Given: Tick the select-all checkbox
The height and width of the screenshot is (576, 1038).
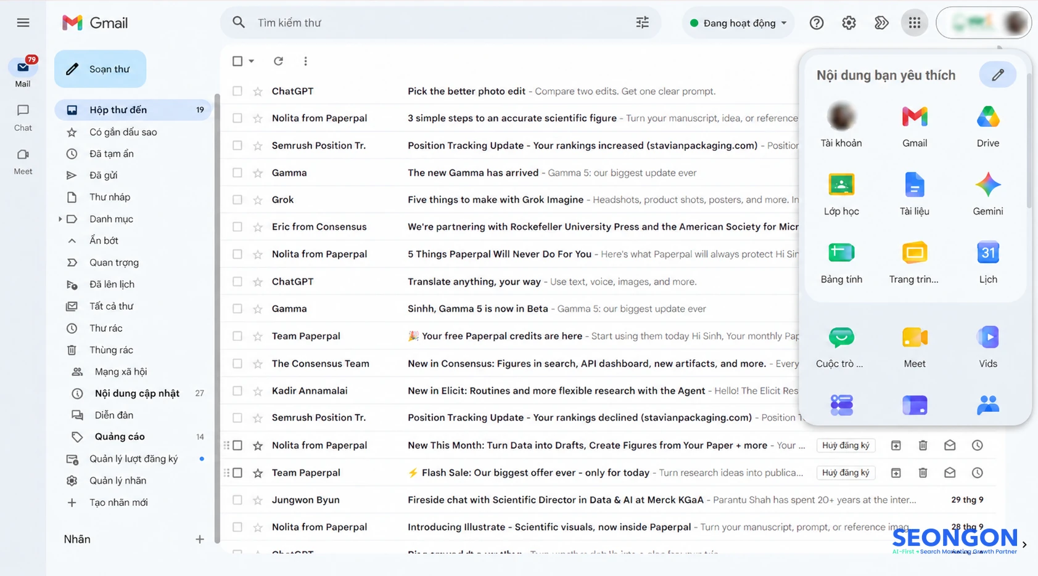Looking at the screenshot, I should click(237, 61).
